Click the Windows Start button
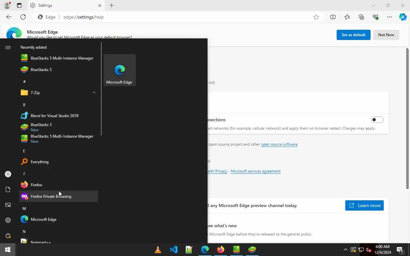This screenshot has height=256, width=410. tap(8, 250)
